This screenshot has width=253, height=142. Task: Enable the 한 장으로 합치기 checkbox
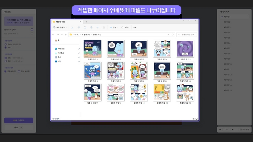pos(32,29)
